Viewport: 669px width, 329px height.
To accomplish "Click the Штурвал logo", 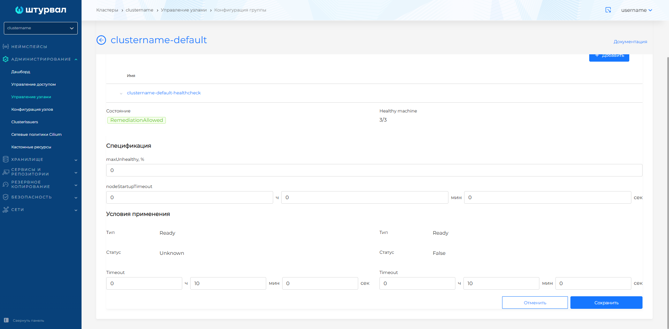I will tap(41, 10).
